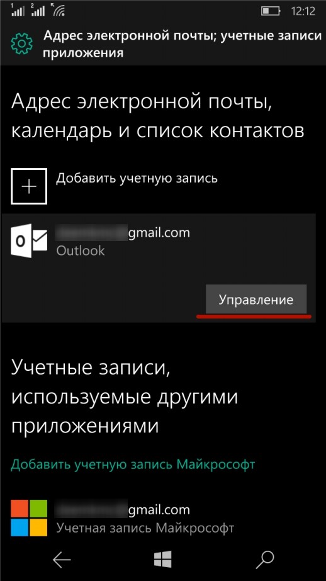Tap the clock in the status bar
Screen dimensions: 326x581
303,11
